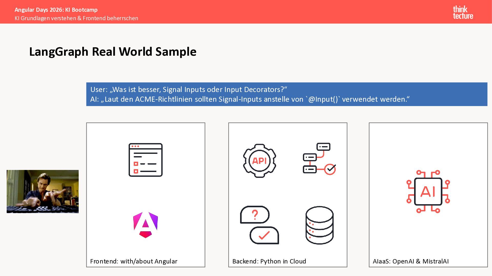
Task: Click the 'Frontend: with/about Angular' label
Action: tap(134, 261)
